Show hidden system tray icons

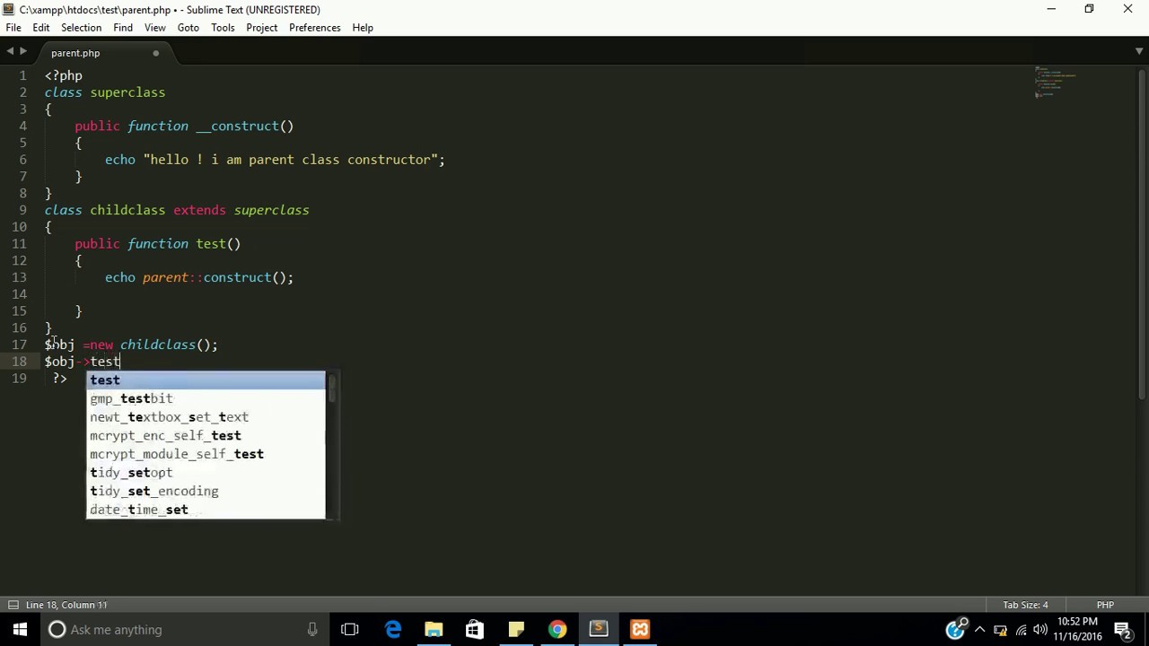(x=980, y=630)
